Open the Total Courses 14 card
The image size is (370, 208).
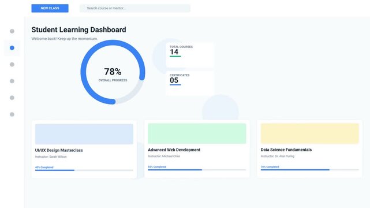190,55
